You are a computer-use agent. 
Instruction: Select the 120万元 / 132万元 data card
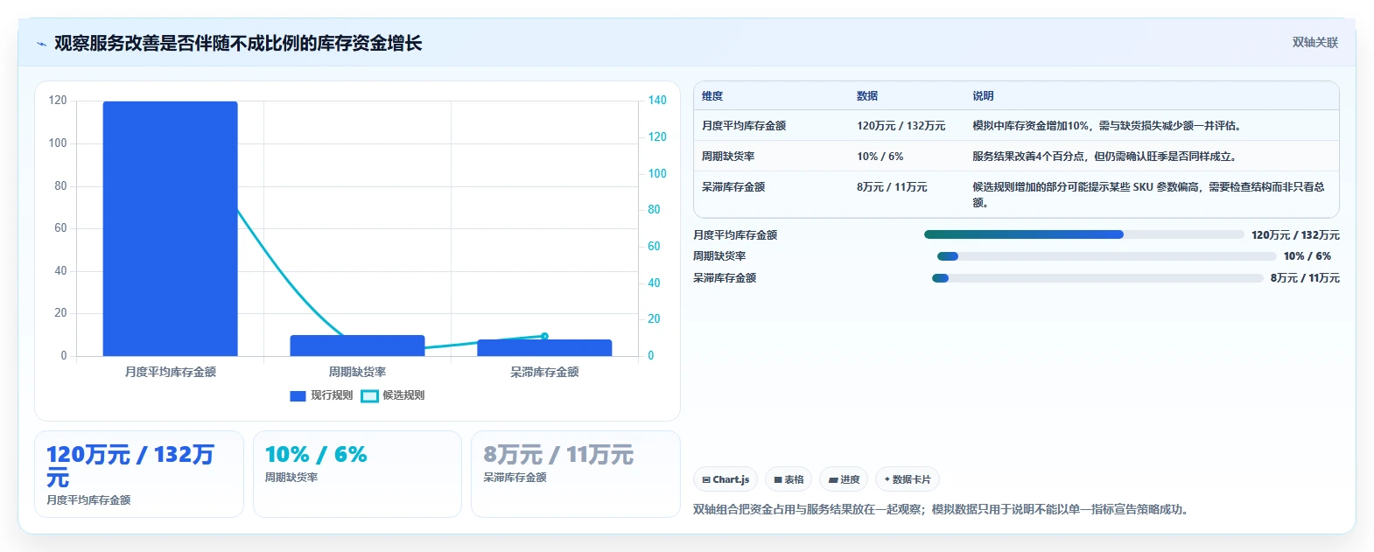139,474
